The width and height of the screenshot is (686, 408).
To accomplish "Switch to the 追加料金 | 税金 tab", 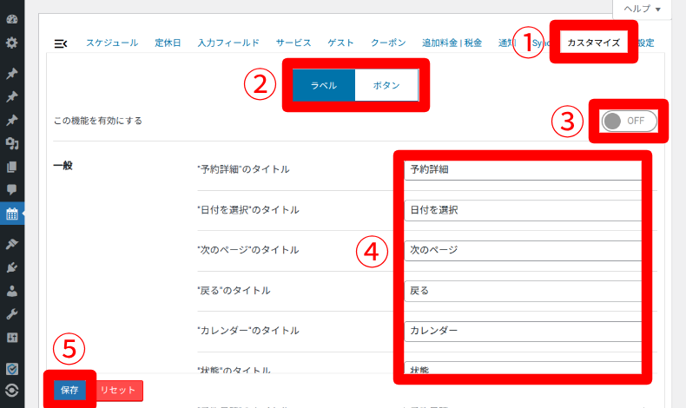I will 452,43.
